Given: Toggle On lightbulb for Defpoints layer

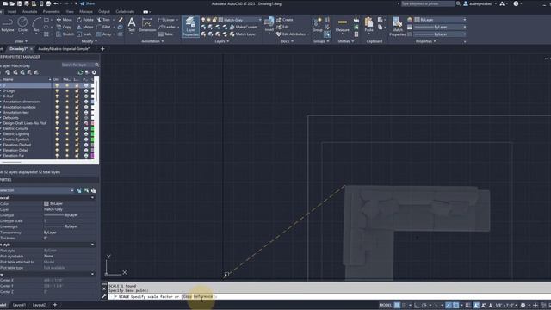Looking at the screenshot, I should coord(57,118).
